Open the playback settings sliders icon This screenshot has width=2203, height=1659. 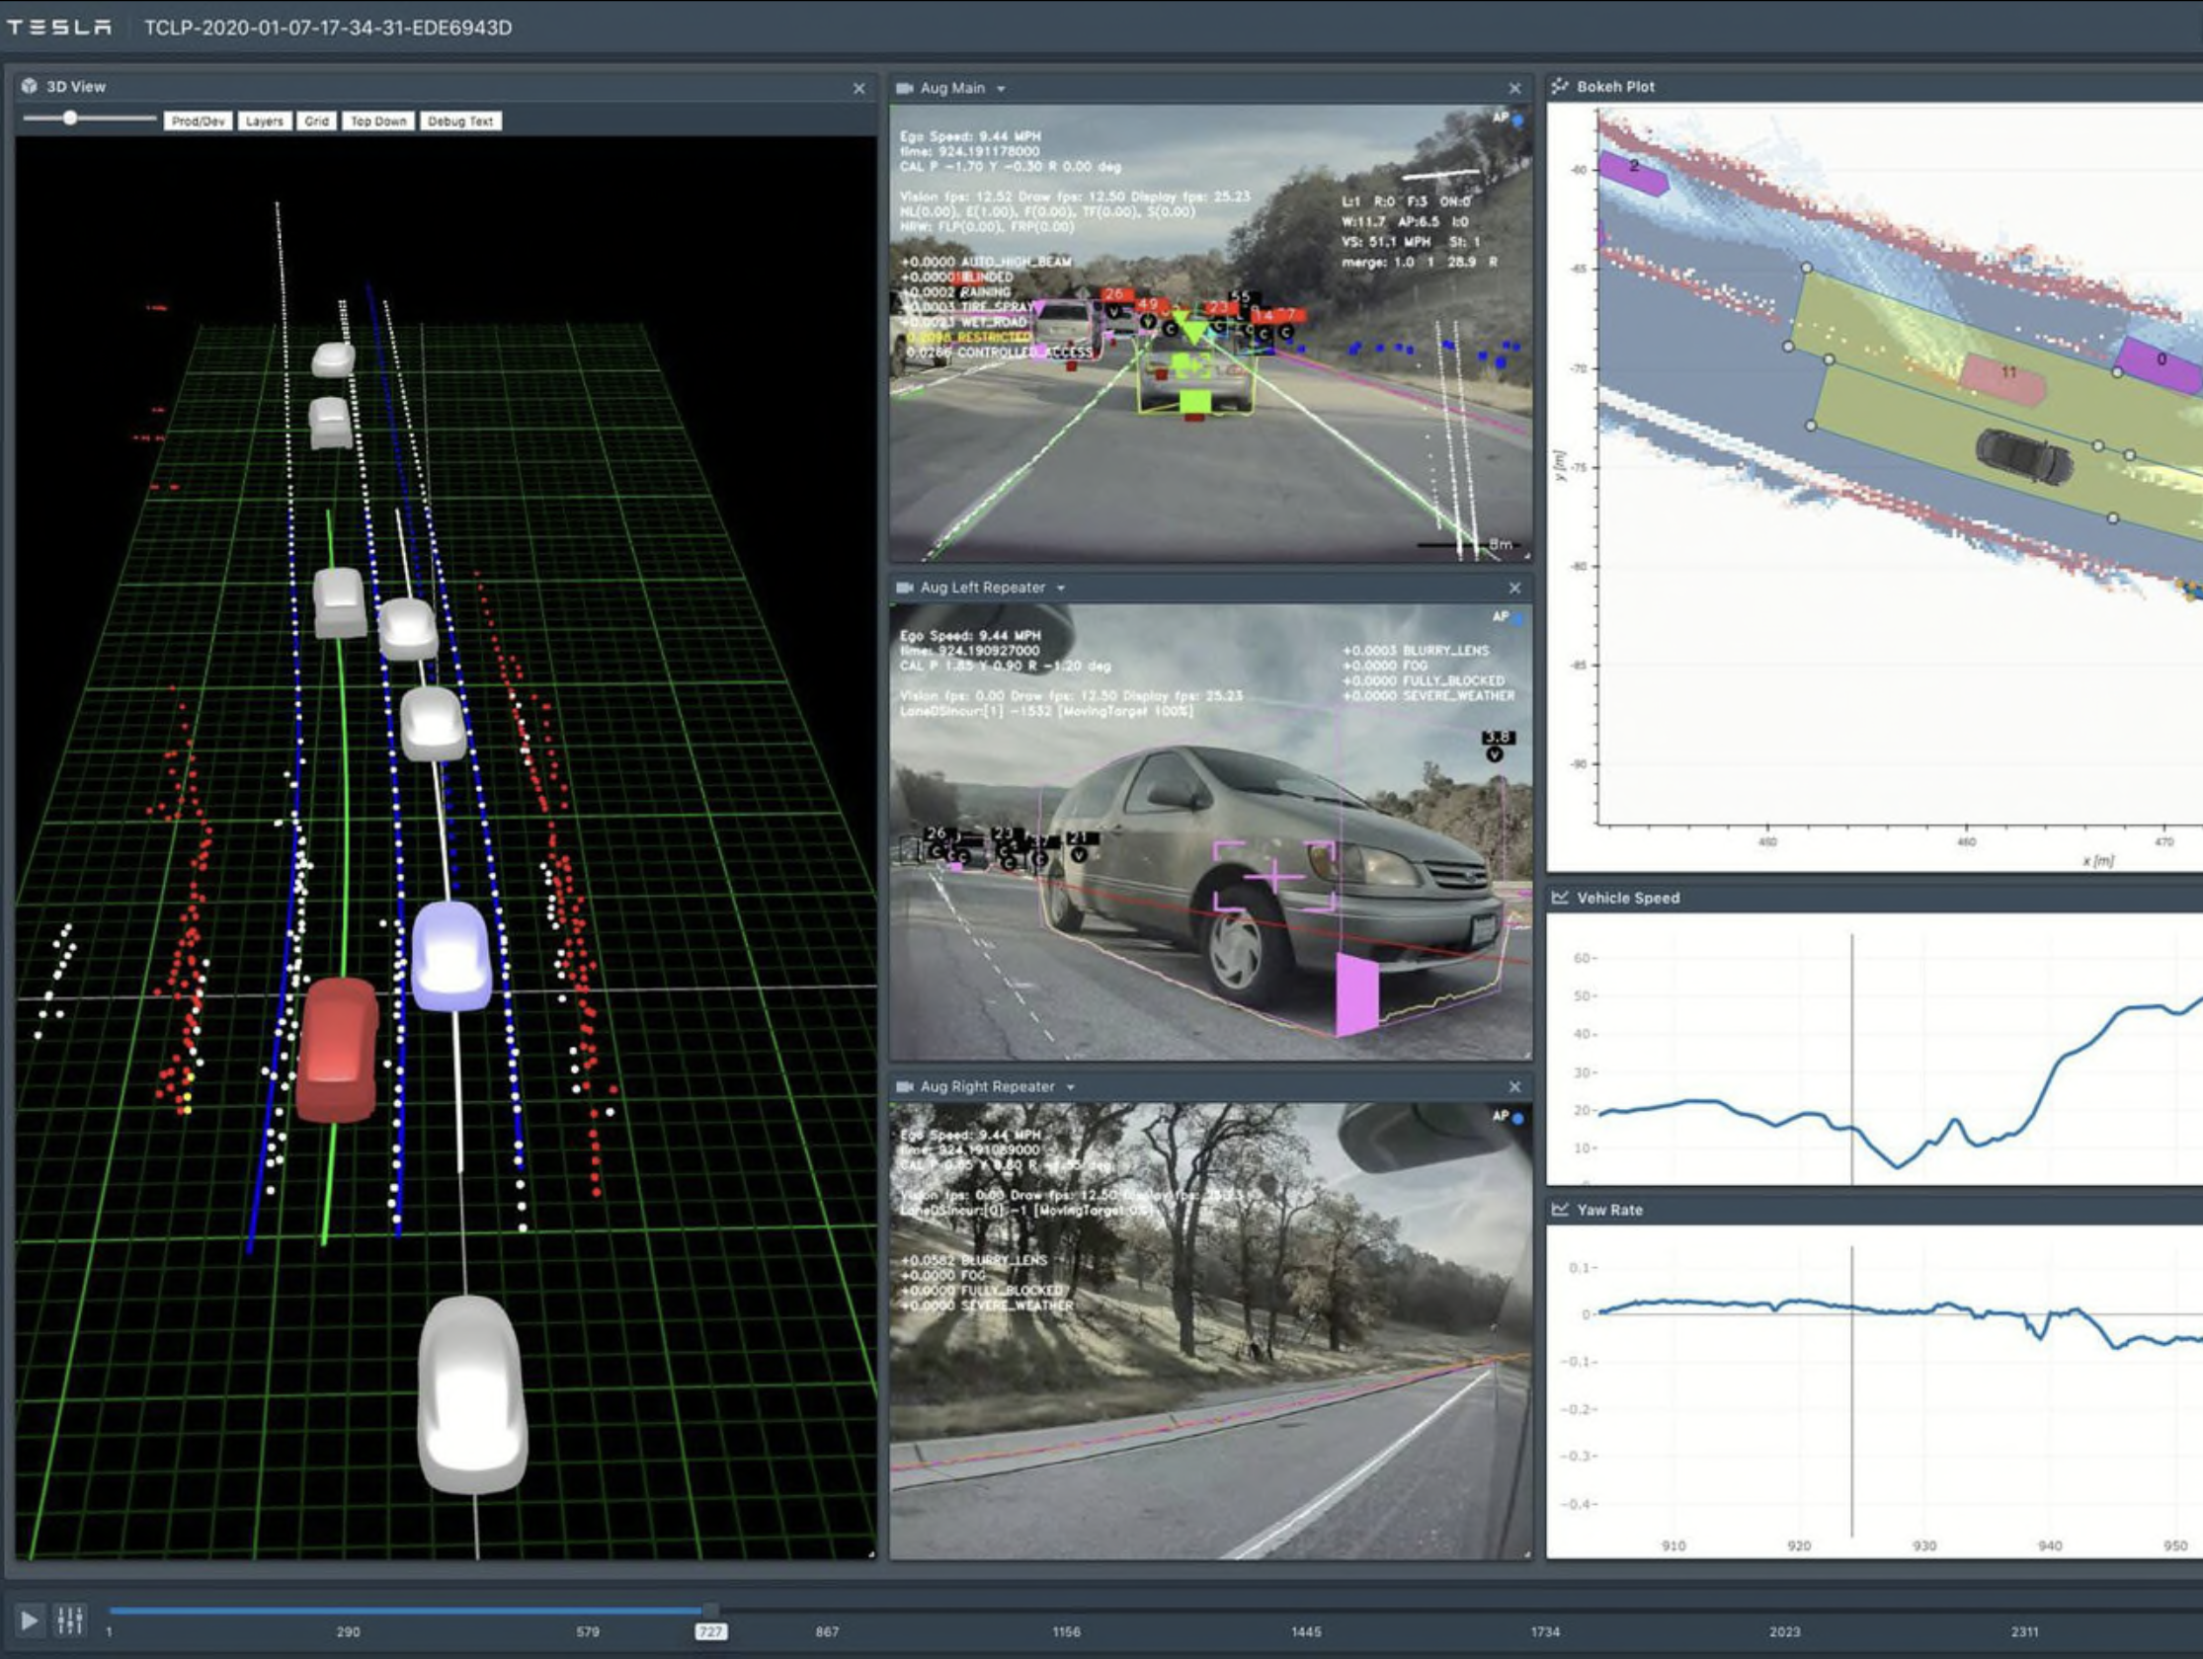[x=70, y=1620]
